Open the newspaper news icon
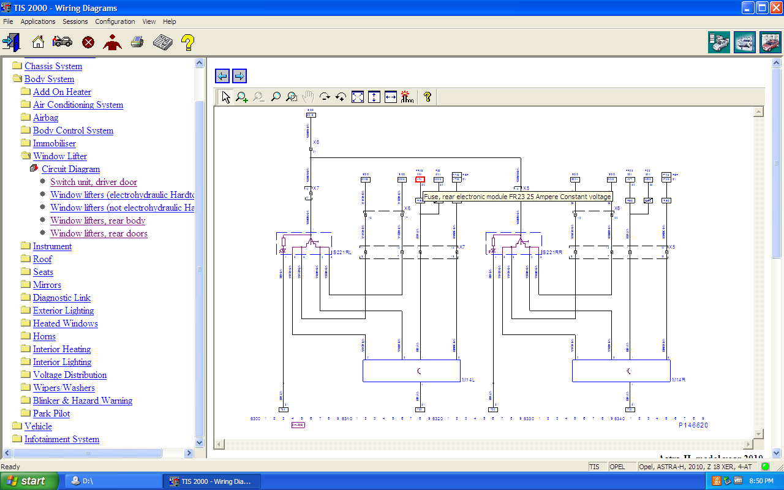Image resolution: width=784 pixels, height=490 pixels. 162,42
